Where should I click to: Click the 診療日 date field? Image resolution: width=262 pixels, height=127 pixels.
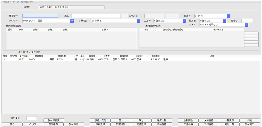tap(72, 7)
